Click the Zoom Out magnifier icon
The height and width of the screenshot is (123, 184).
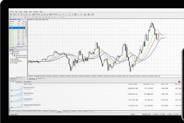[72, 14]
